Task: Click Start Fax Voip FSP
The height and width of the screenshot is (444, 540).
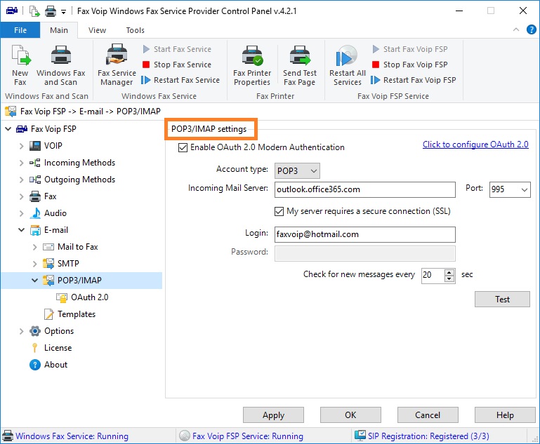Action: 410,49
